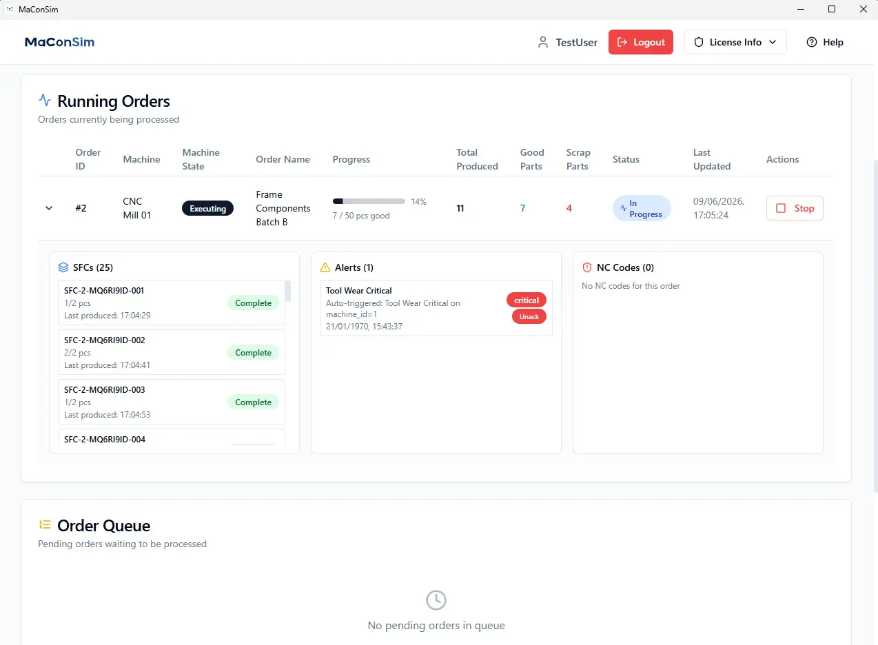Click the Order Name column header
The image size is (878, 645).
click(x=283, y=159)
